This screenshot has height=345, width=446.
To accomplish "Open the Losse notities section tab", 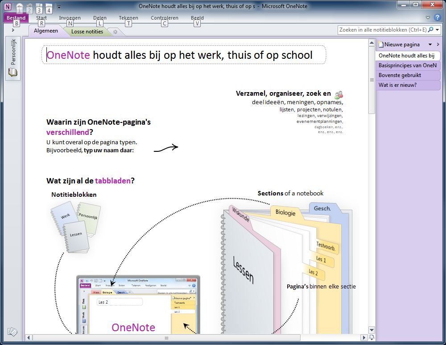I will 87,32.
